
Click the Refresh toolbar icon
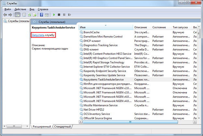[x=30, y=15]
